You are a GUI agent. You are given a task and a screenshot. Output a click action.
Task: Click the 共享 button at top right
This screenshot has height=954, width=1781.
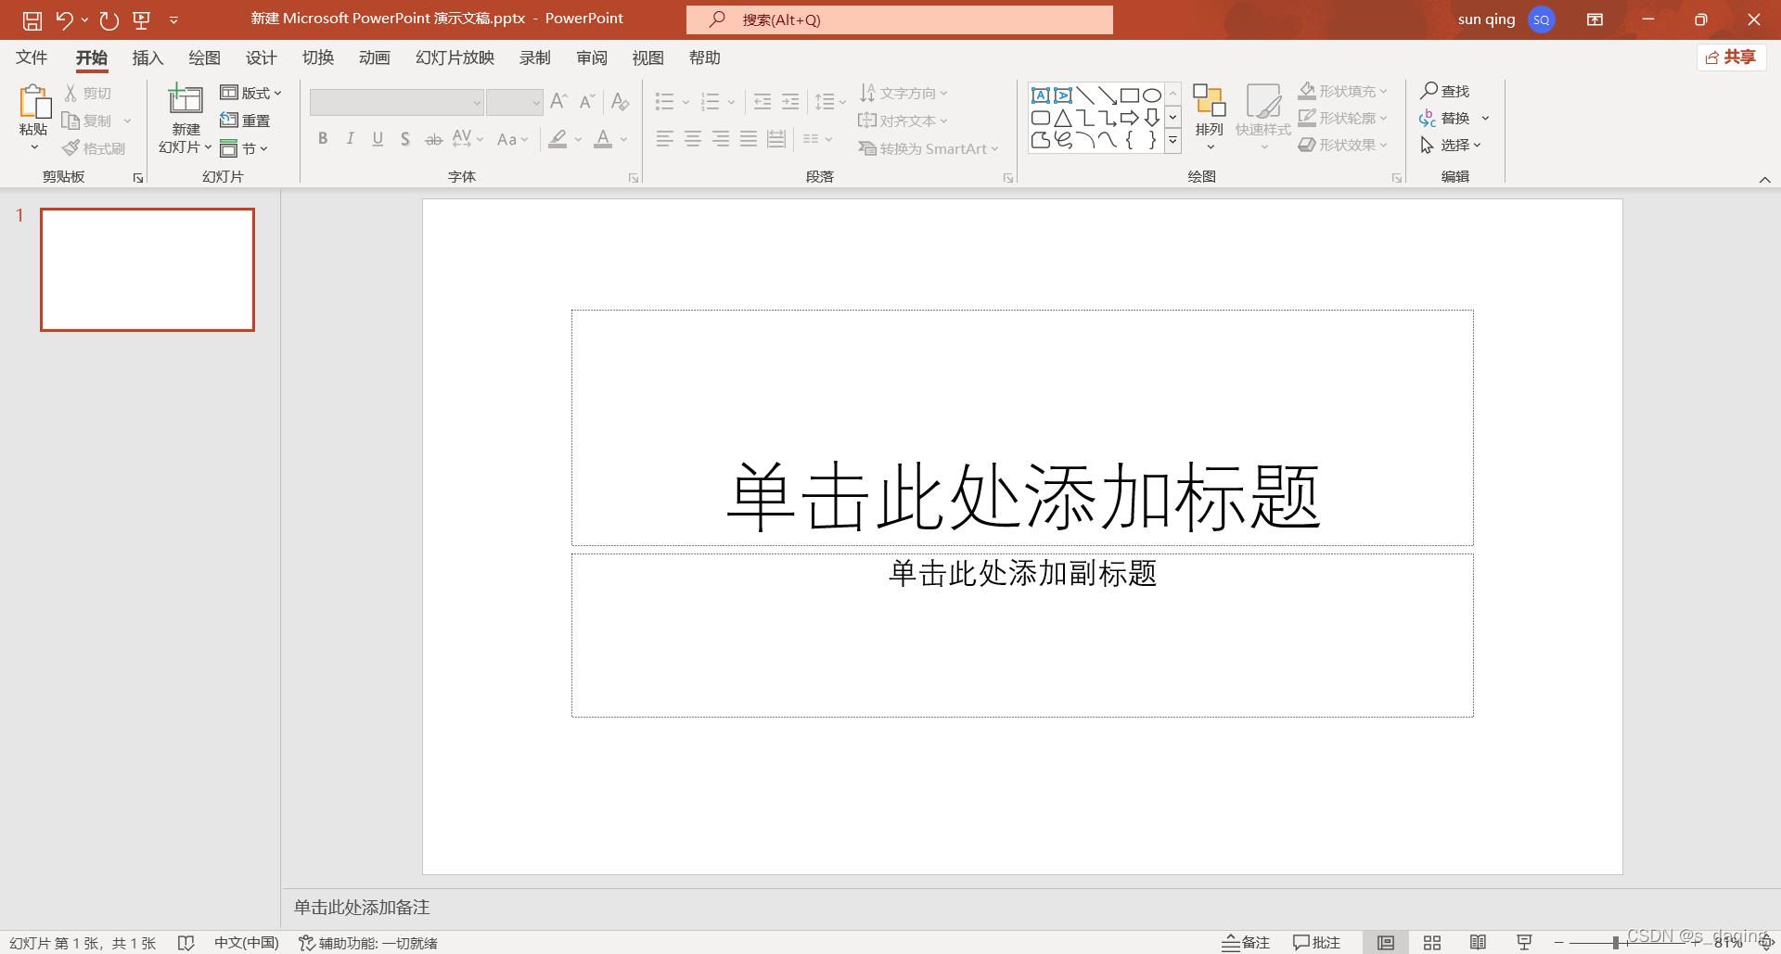tap(1731, 57)
